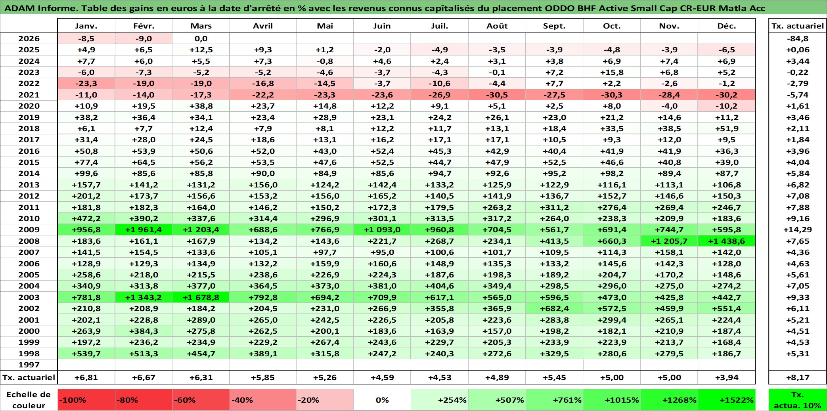The width and height of the screenshot is (827, 411).
Task: Select the 'Juin' column header
Action: coord(382,26)
